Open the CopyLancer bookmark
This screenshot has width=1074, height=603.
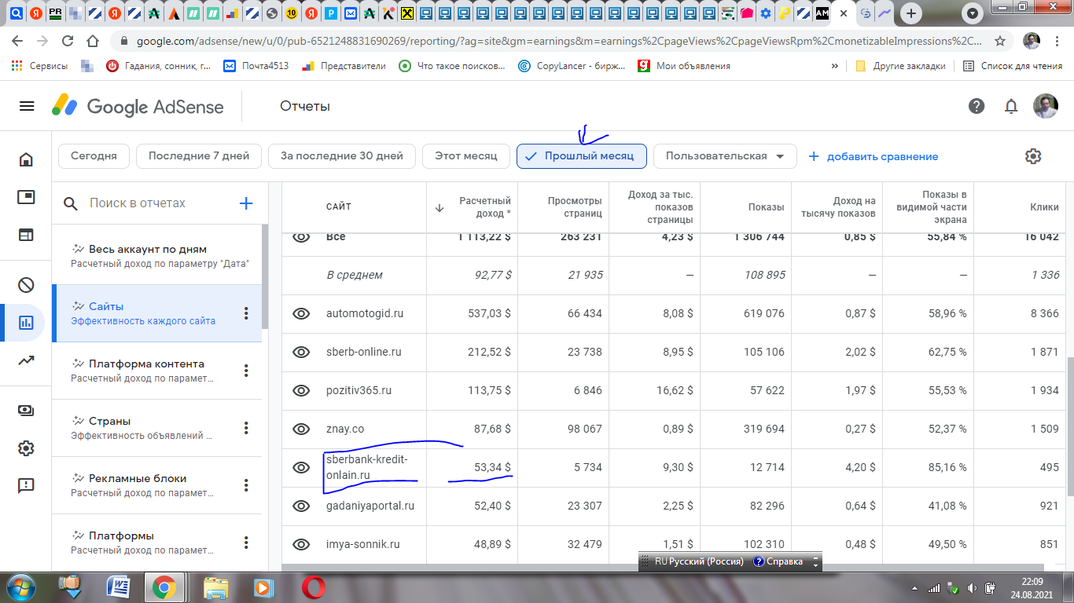point(572,66)
